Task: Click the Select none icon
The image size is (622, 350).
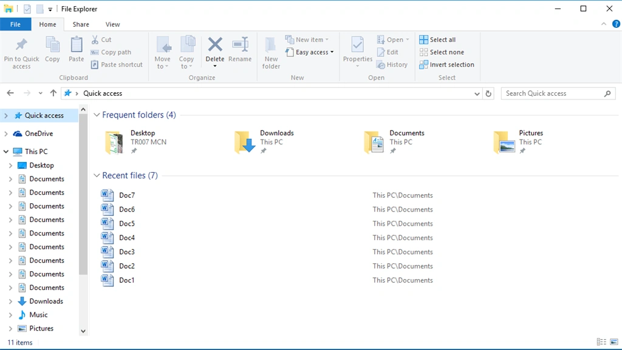Action: [x=423, y=52]
